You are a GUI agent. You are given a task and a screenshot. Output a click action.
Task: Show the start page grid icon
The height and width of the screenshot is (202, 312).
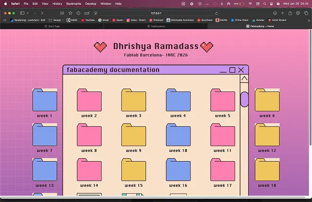tap(62, 13)
